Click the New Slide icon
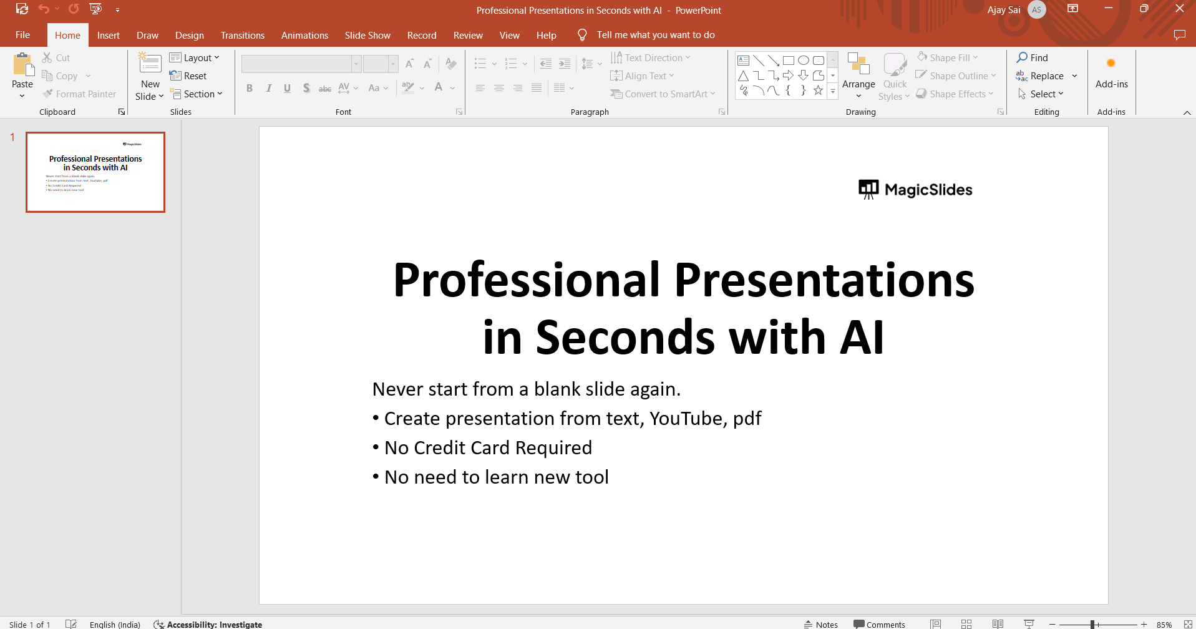The height and width of the screenshot is (629, 1196). tap(150, 64)
